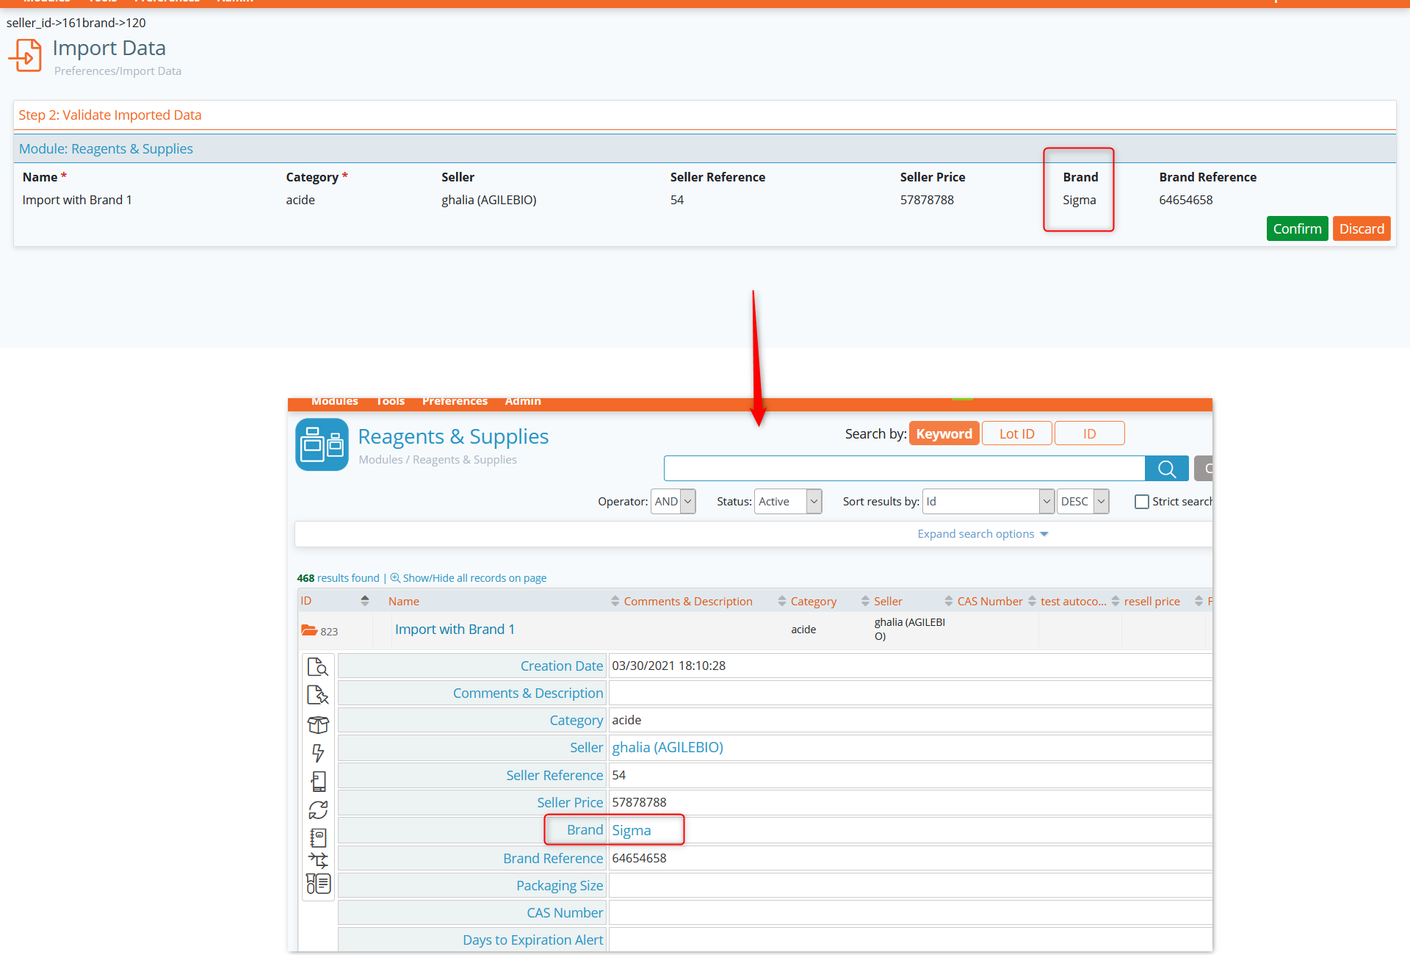Open the DESC sort order dropdown
The image size is (1410, 955).
pos(1082,502)
